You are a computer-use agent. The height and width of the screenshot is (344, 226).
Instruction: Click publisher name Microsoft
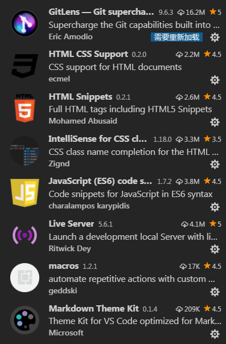tap(66, 333)
